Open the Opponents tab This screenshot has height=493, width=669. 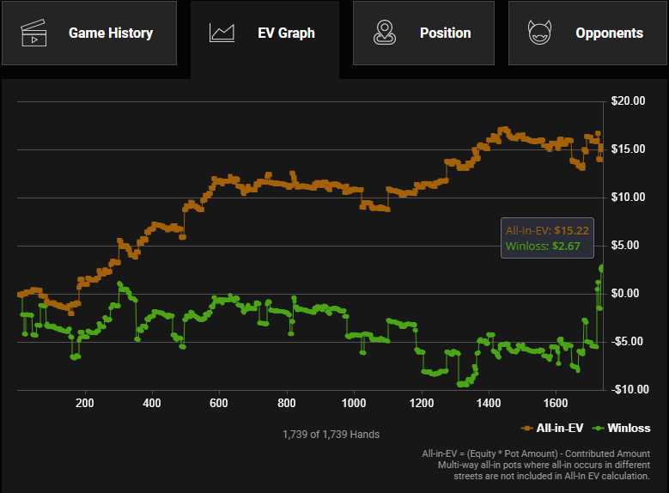click(x=587, y=33)
